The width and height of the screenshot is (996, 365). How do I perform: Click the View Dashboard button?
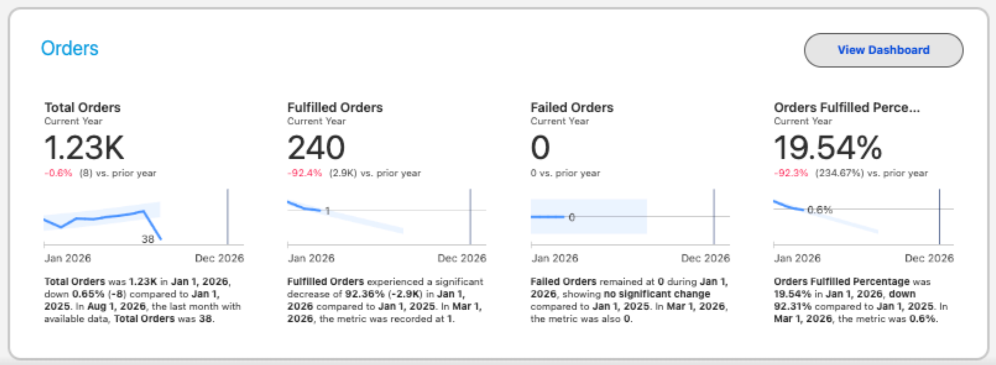[883, 50]
